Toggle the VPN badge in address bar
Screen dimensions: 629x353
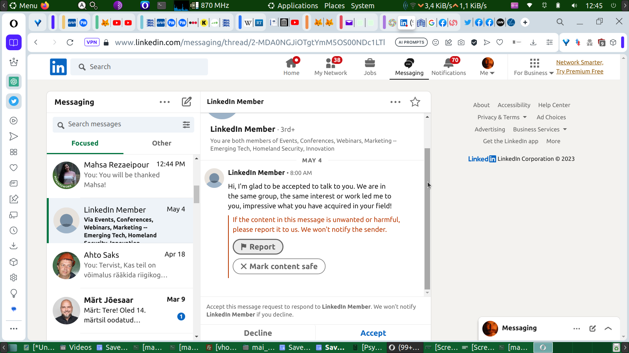(92, 42)
